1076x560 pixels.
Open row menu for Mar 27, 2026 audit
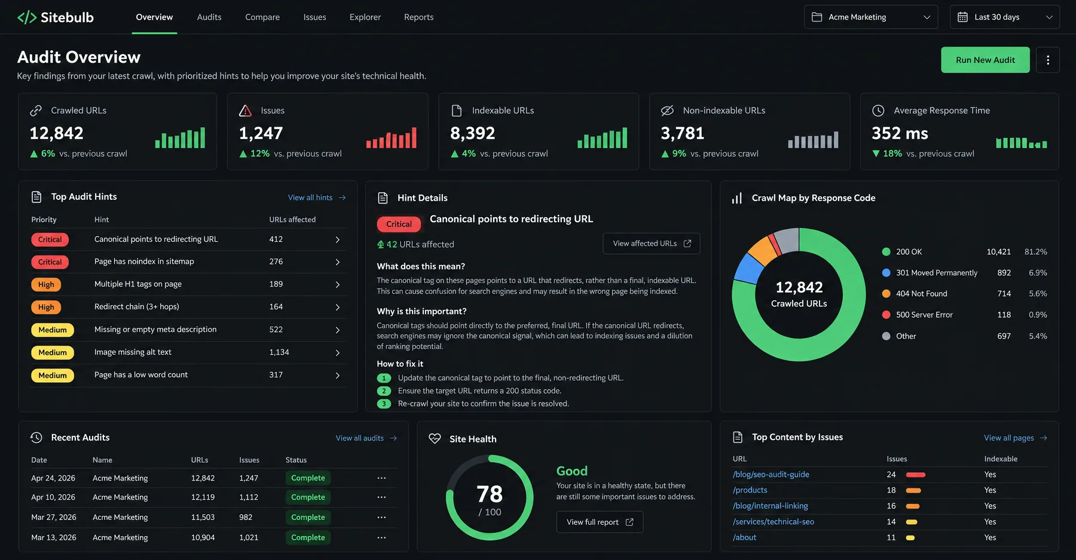tap(381, 518)
